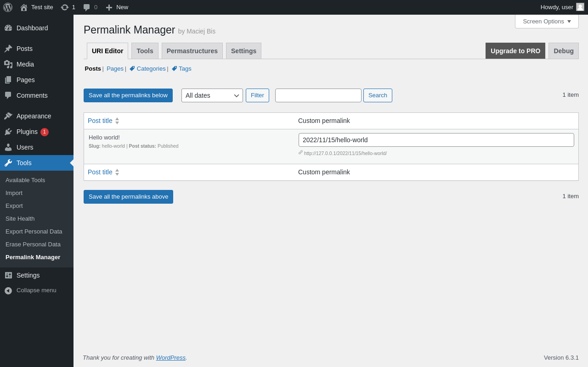This screenshot has width=588, height=367.
Task: Expand the Screen Options panel
Action: (x=547, y=21)
